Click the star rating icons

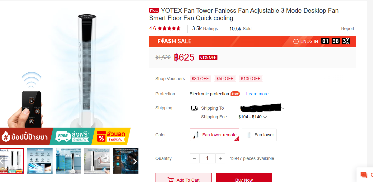169,29
